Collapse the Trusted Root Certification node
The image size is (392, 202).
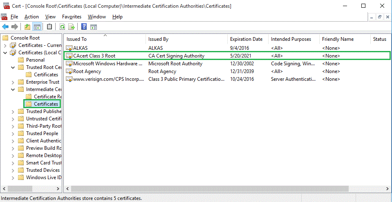pos(13,67)
